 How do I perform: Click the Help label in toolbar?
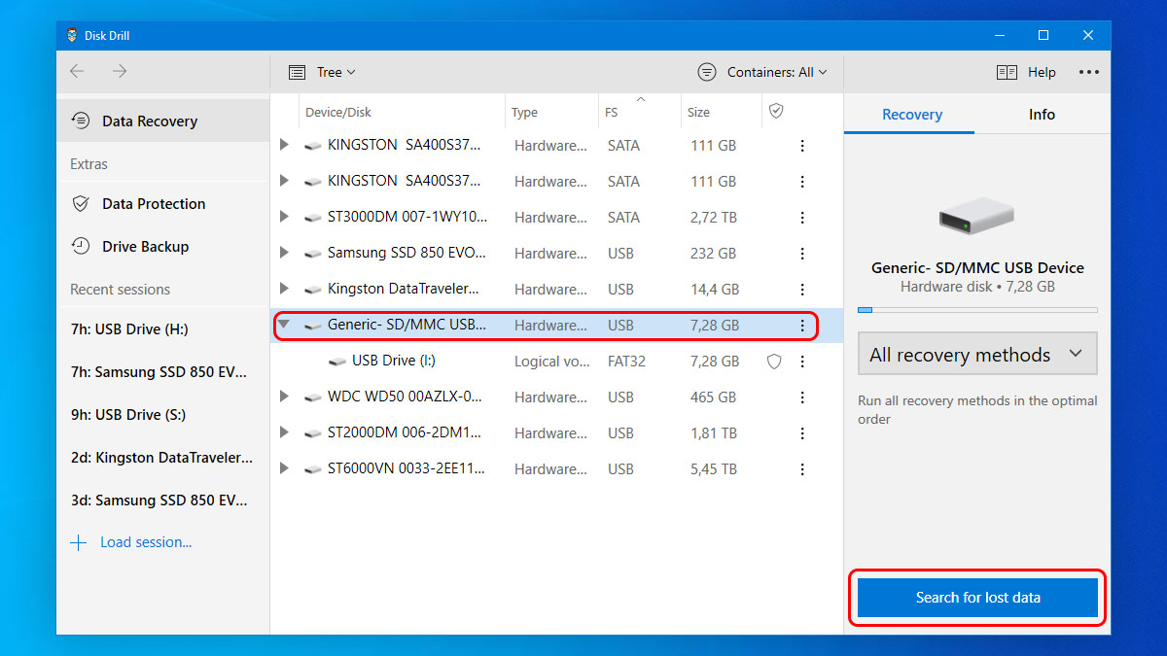(x=1042, y=72)
